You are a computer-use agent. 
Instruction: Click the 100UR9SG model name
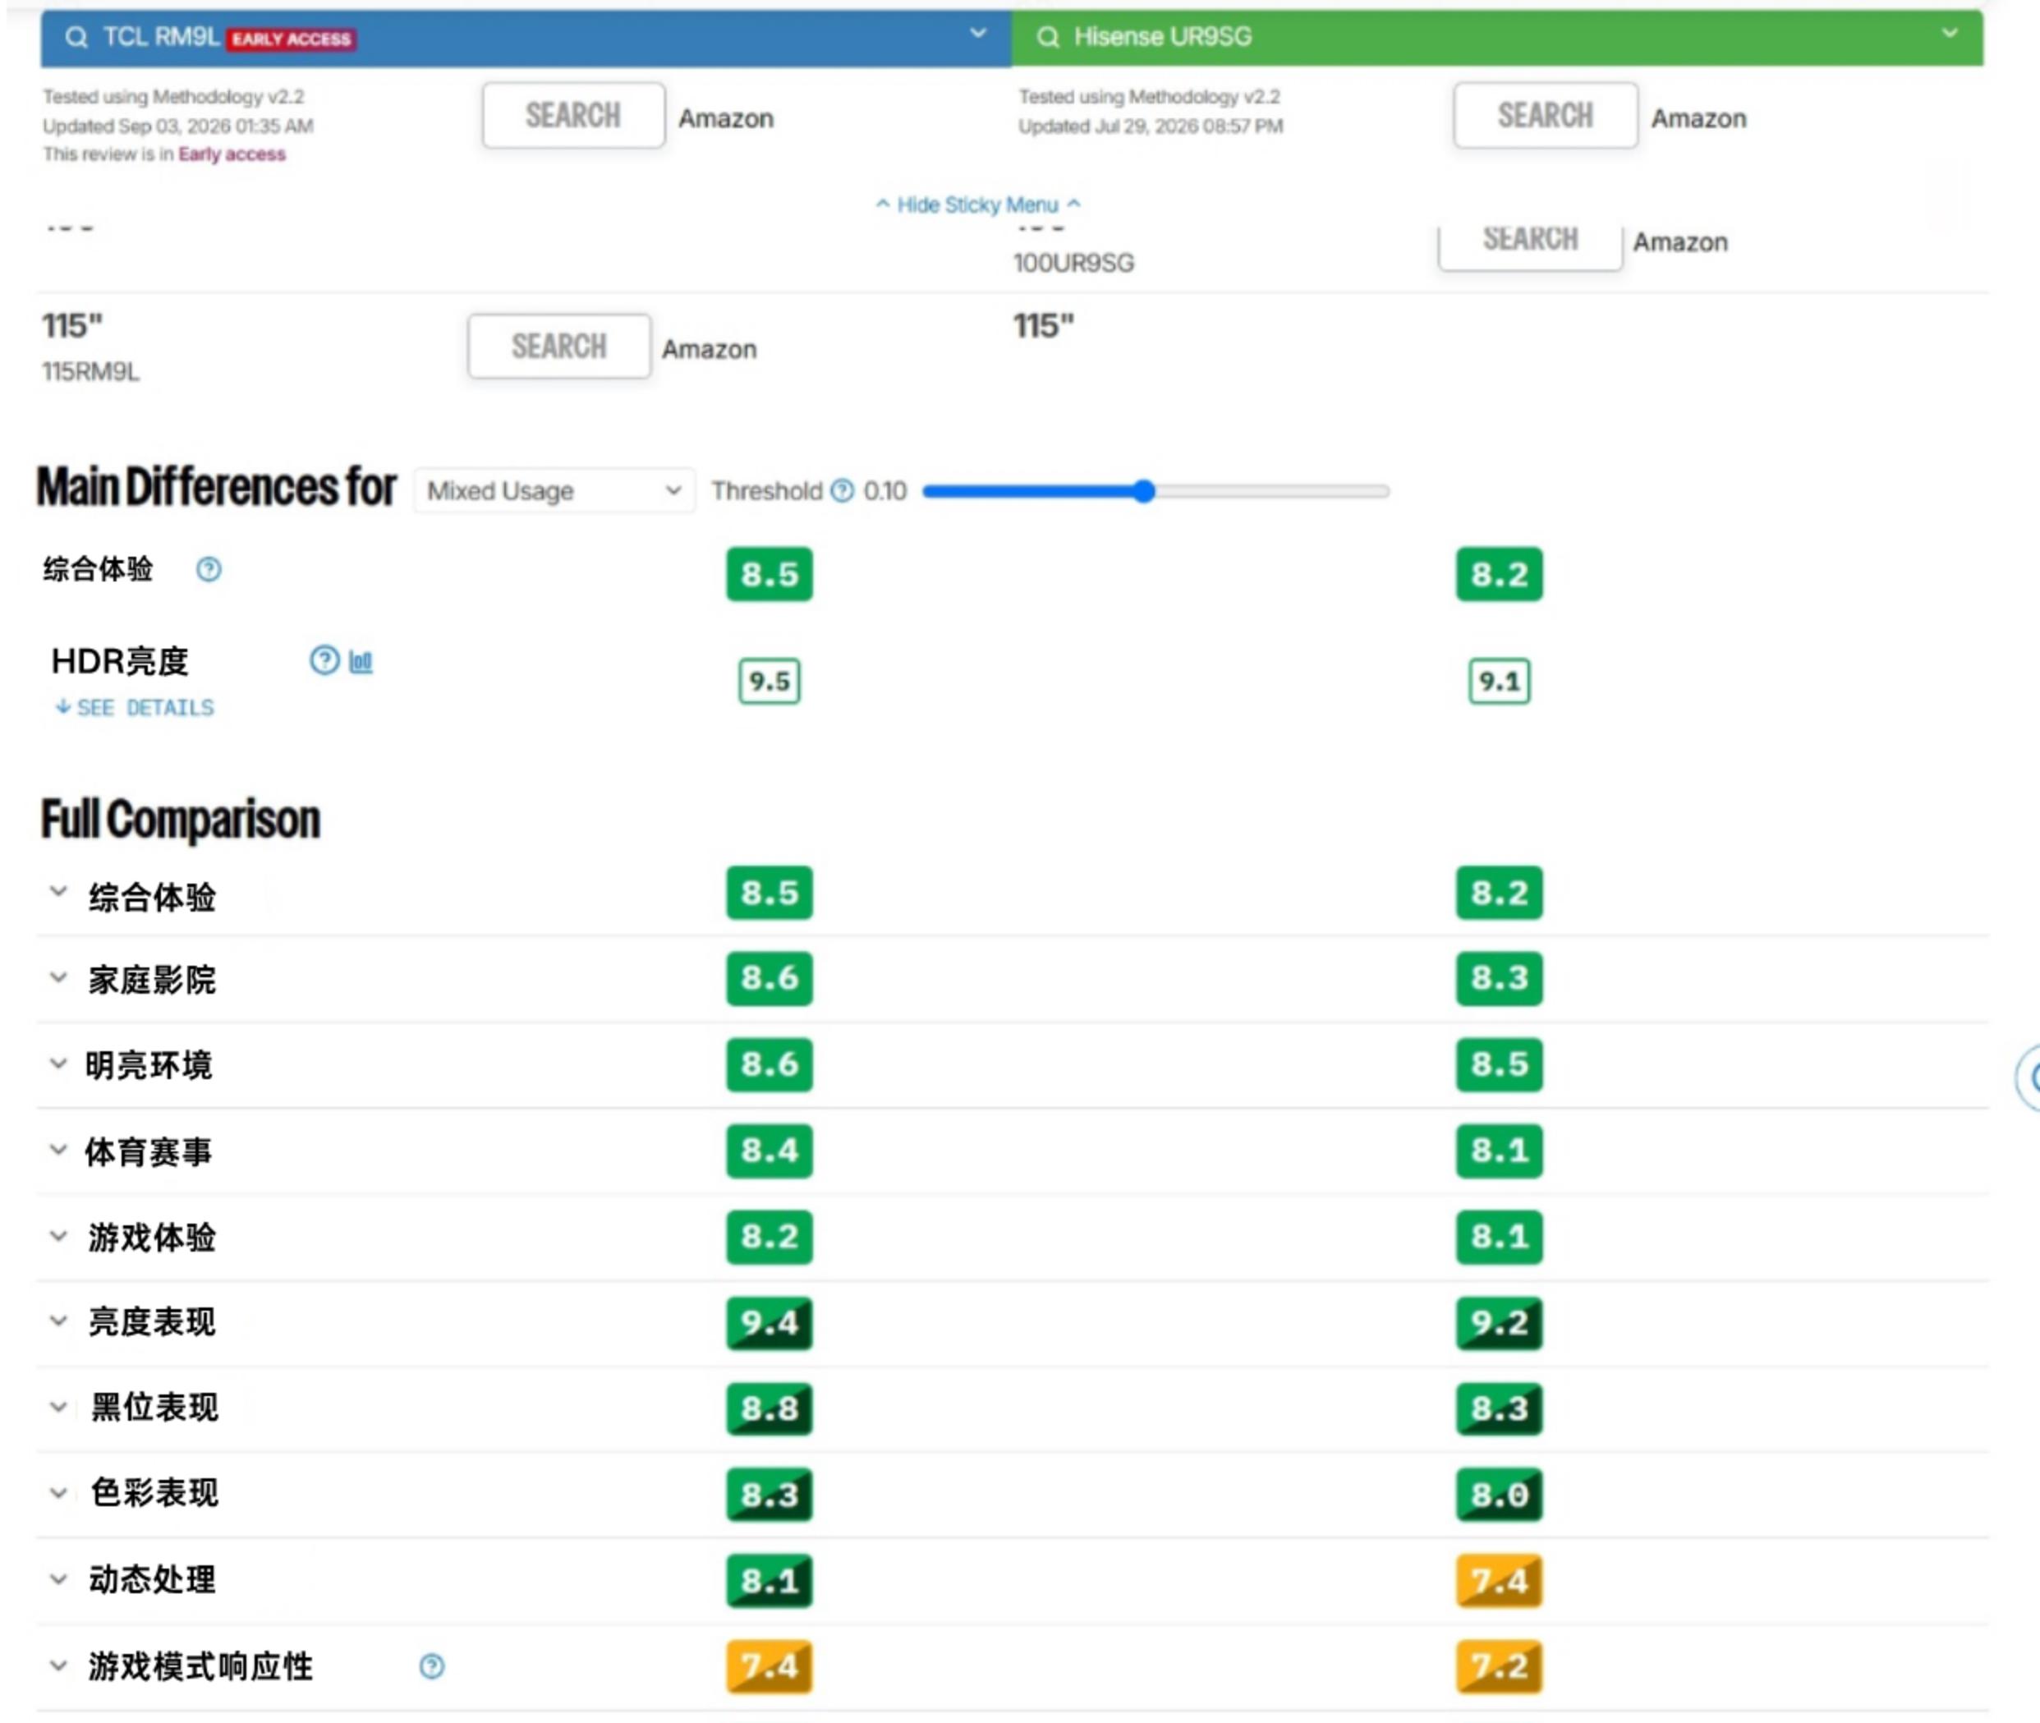pos(1073,263)
